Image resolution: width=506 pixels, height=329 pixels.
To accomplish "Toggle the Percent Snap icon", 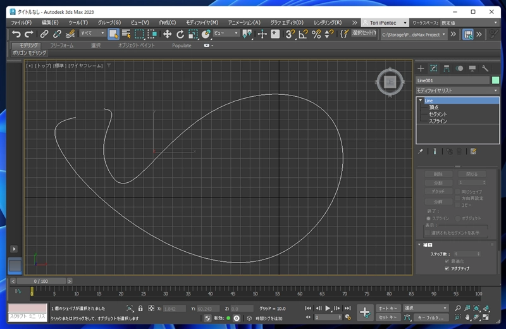I will (316, 34).
